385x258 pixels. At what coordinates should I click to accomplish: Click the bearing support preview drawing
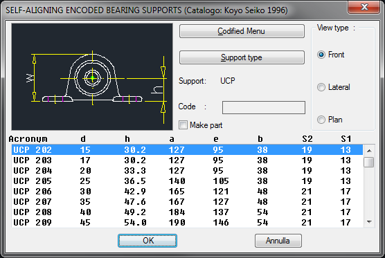pyautogui.click(x=92, y=77)
